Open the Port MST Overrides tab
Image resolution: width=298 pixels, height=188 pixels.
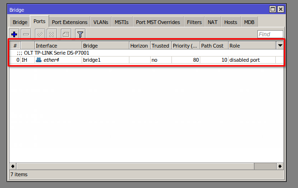[x=158, y=22]
